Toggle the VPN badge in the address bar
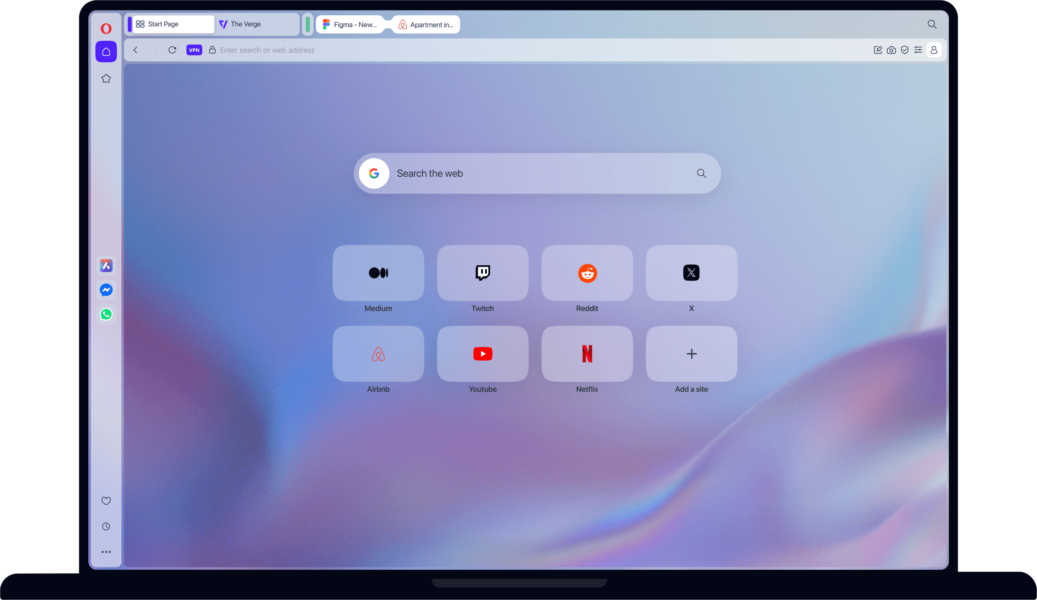 point(194,50)
